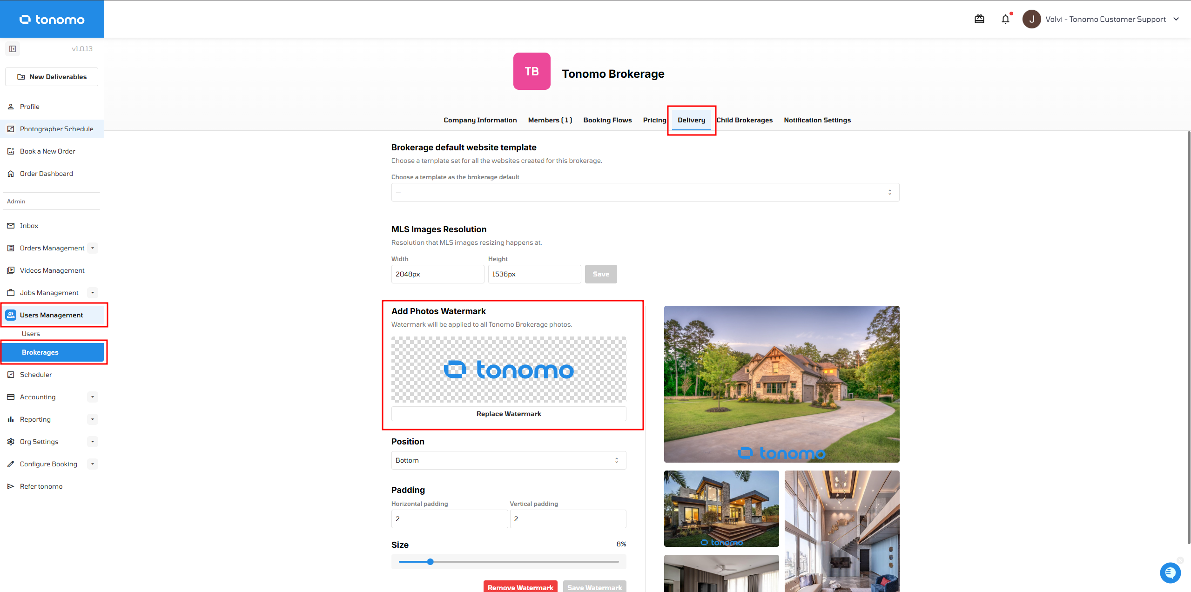Open the user account menu chevron
Image resolution: width=1191 pixels, height=592 pixels.
click(1176, 19)
